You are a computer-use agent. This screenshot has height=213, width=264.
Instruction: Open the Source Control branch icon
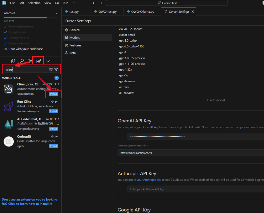[x=30, y=61]
